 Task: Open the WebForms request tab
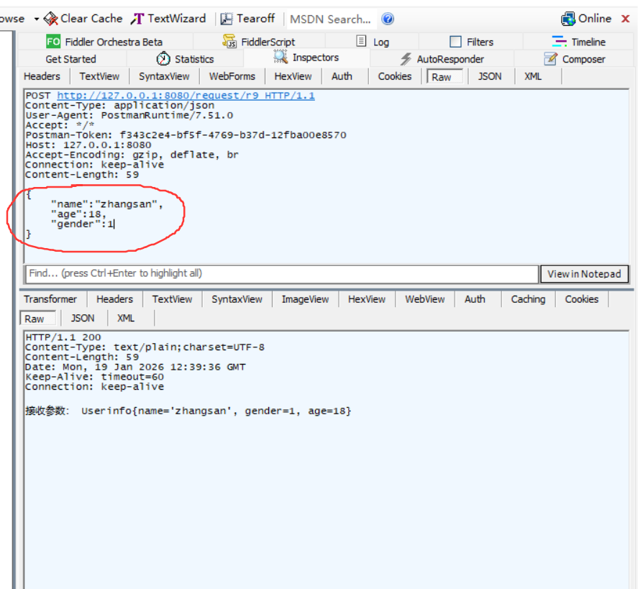click(232, 76)
